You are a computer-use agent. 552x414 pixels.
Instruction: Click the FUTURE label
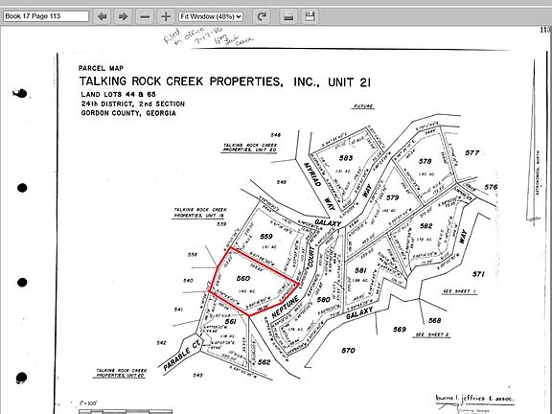pos(363,106)
